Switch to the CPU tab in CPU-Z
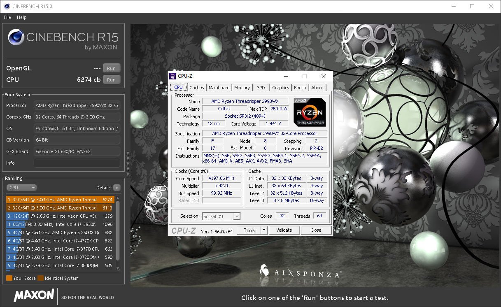The image size is (501, 307). point(179,87)
